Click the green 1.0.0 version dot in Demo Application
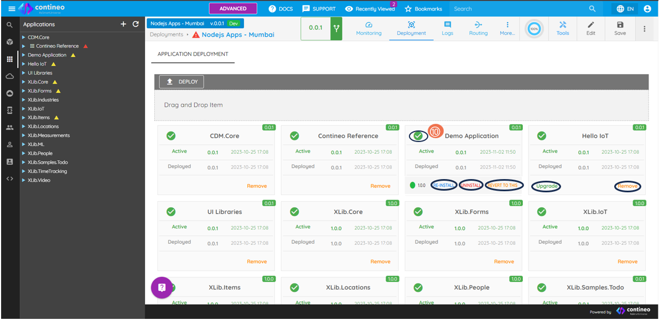The width and height of the screenshot is (659, 320). (x=412, y=186)
